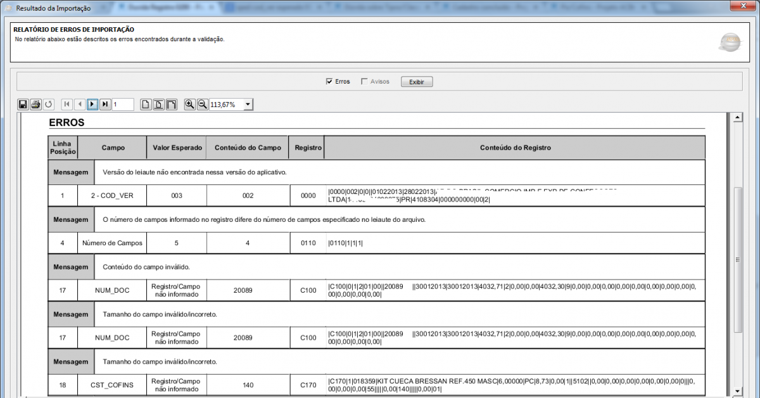Go to next page of report
The width and height of the screenshot is (760, 398).
coord(92,104)
